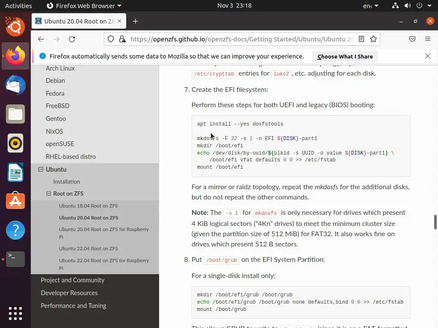This screenshot has width=438, height=328.
Task: Open Ubuntu Software from dock
Action: click(x=15, y=201)
